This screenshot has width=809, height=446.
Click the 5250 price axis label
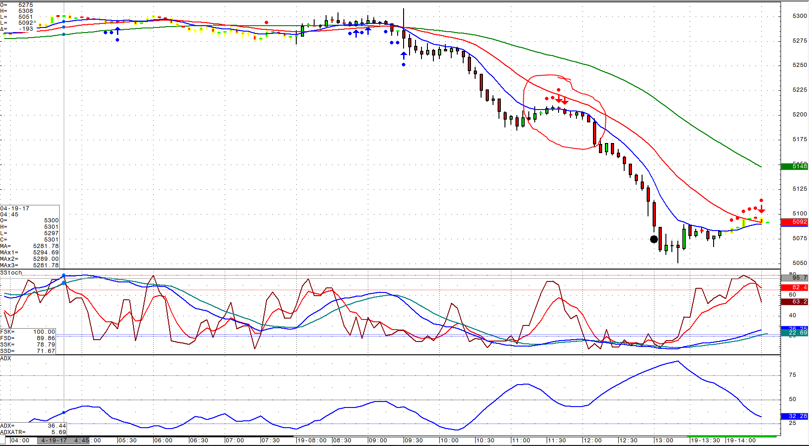point(799,65)
